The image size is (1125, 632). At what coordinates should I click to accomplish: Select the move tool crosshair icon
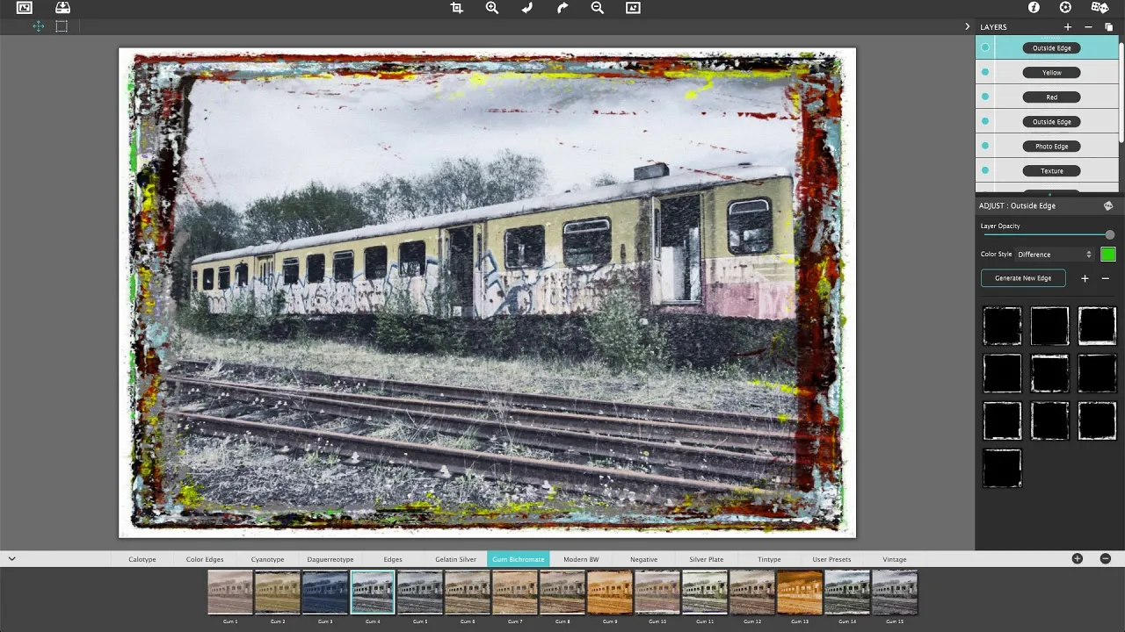[x=39, y=26]
